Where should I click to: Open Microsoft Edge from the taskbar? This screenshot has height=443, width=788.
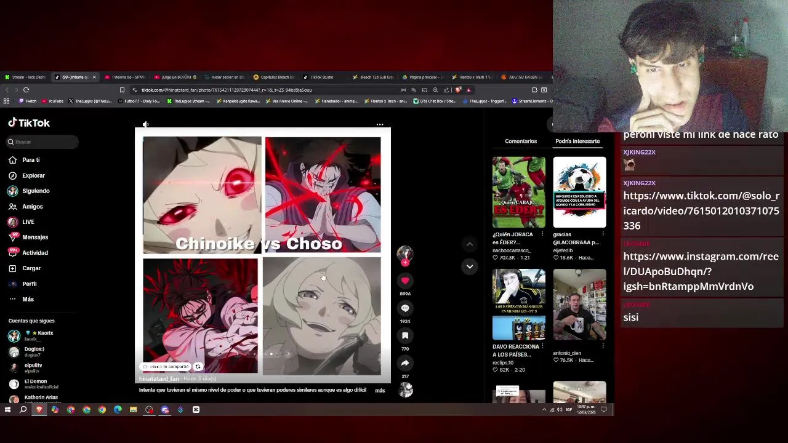118,410
